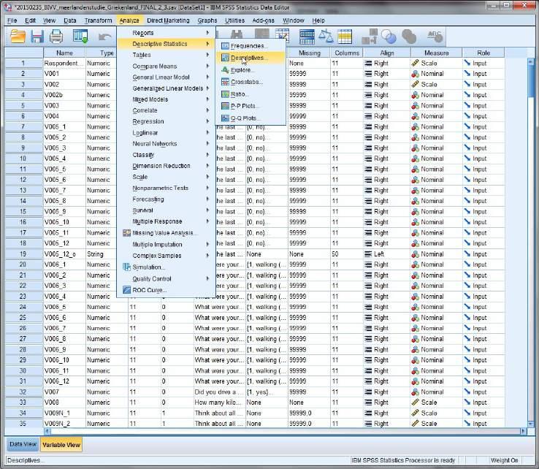Image resolution: width=539 pixels, height=469 pixels.
Task: Click the Type column header
Action: coord(107,53)
